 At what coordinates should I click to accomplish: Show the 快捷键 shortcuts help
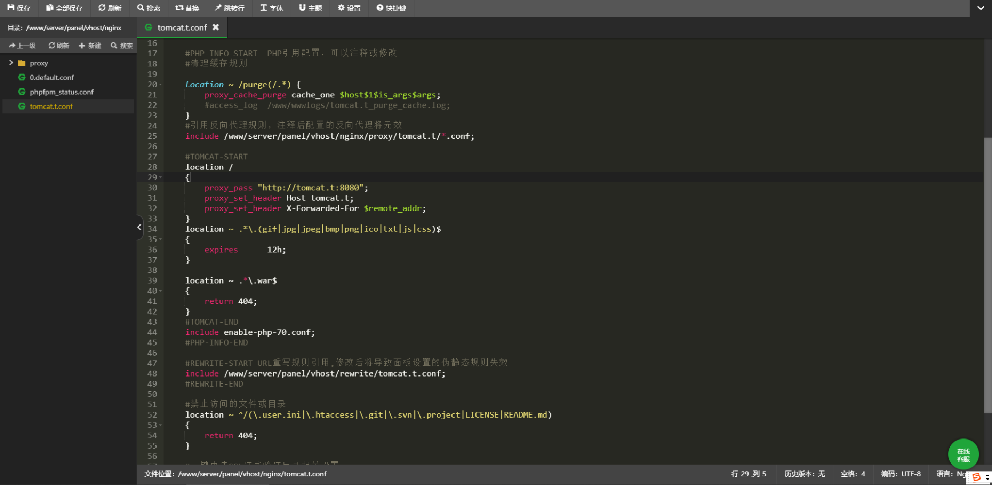click(392, 8)
